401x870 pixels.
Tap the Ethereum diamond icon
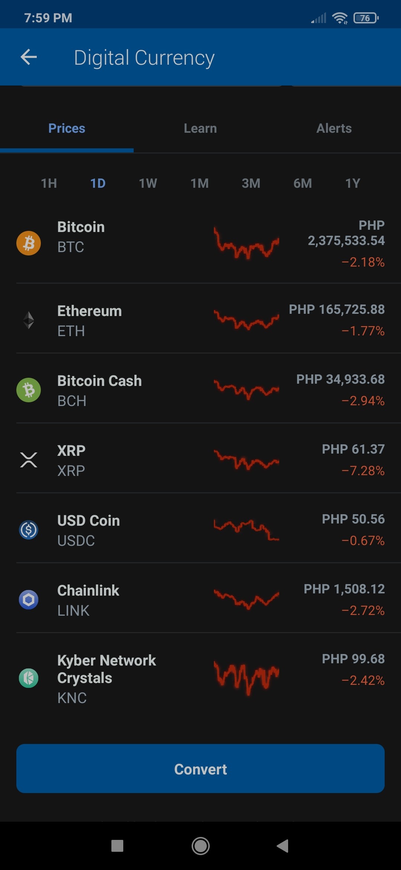click(29, 320)
